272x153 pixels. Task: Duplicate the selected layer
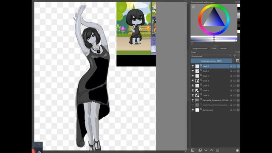tap(200, 150)
